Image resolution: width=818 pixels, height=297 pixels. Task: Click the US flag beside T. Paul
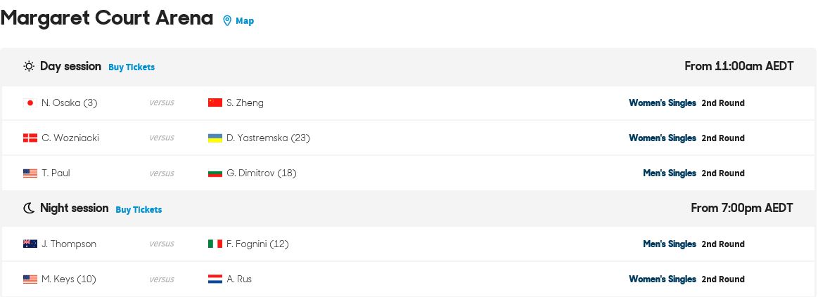(x=30, y=173)
